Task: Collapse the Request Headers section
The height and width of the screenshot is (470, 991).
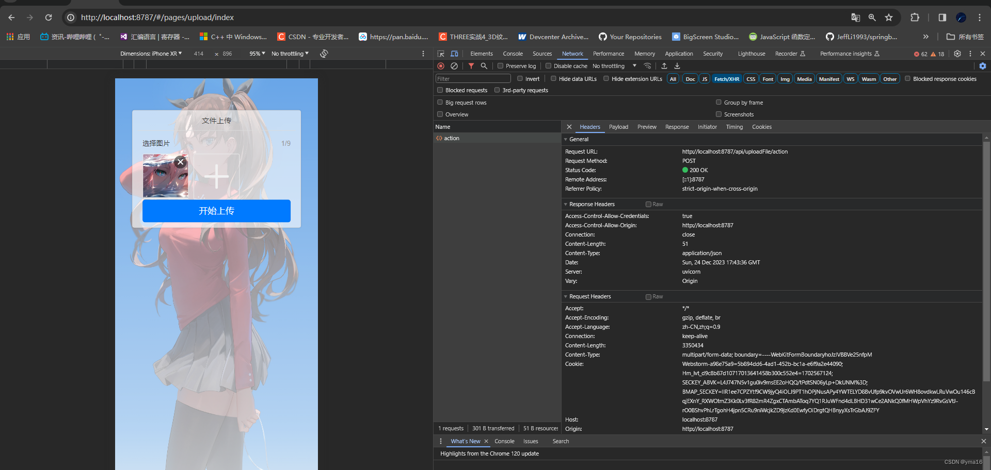Action: [x=566, y=297]
